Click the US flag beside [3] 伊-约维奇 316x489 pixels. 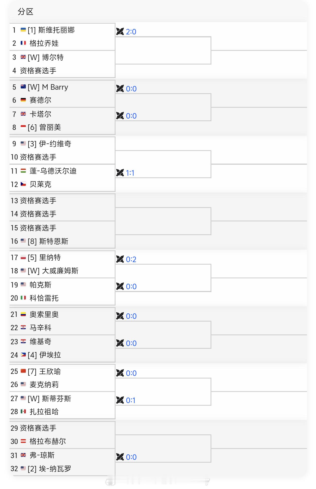pos(23,144)
